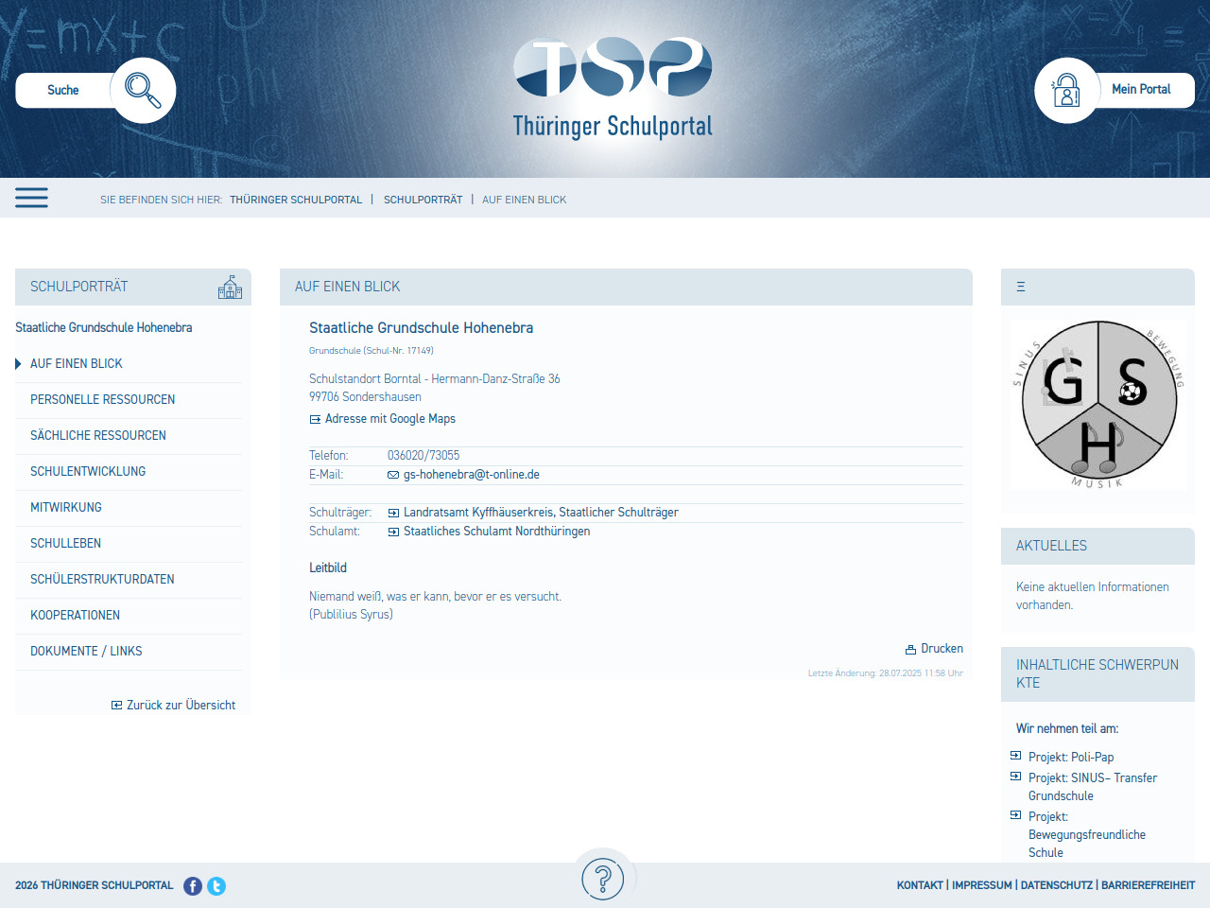Click the gs-hohenebra@t-online.de email link
Viewport: 1210px width, 908px height.
coord(471,475)
